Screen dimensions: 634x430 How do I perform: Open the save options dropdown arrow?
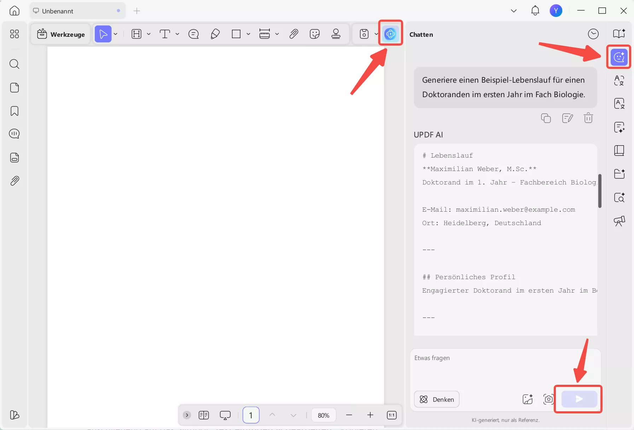(x=376, y=34)
